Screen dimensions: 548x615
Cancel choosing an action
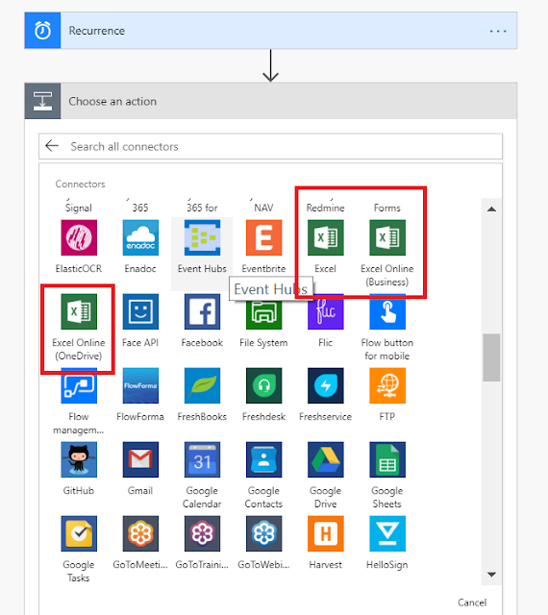tap(472, 603)
